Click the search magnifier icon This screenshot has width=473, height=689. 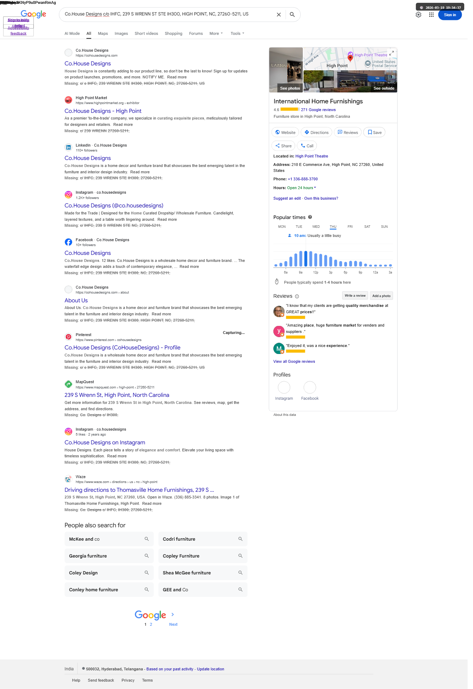[x=292, y=15]
